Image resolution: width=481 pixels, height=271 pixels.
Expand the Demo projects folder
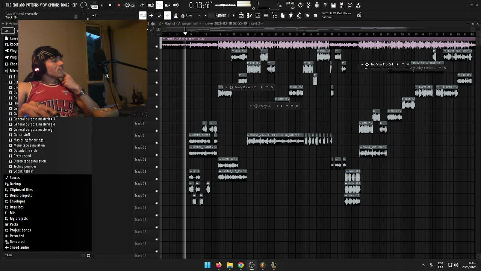(21, 195)
